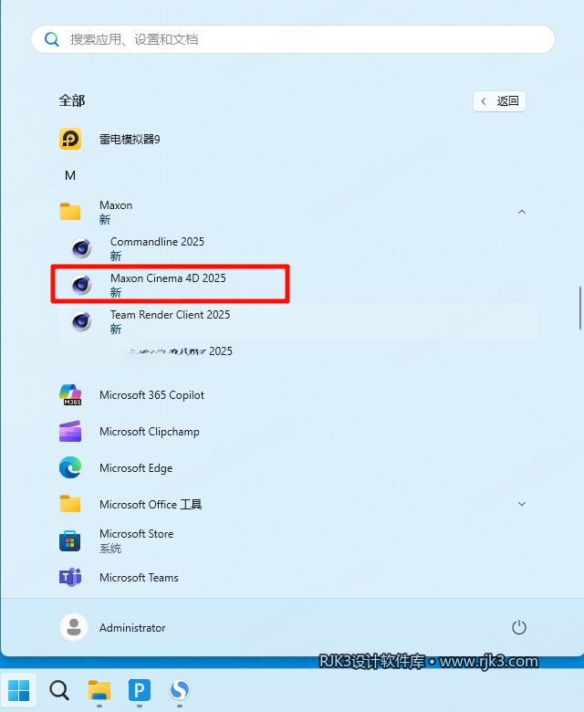Open the Administrator account name
Image resolution: width=584 pixels, height=712 pixels.
point(132,628)
